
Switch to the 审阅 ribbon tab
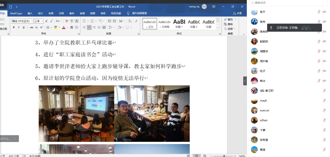coord(82,13)
